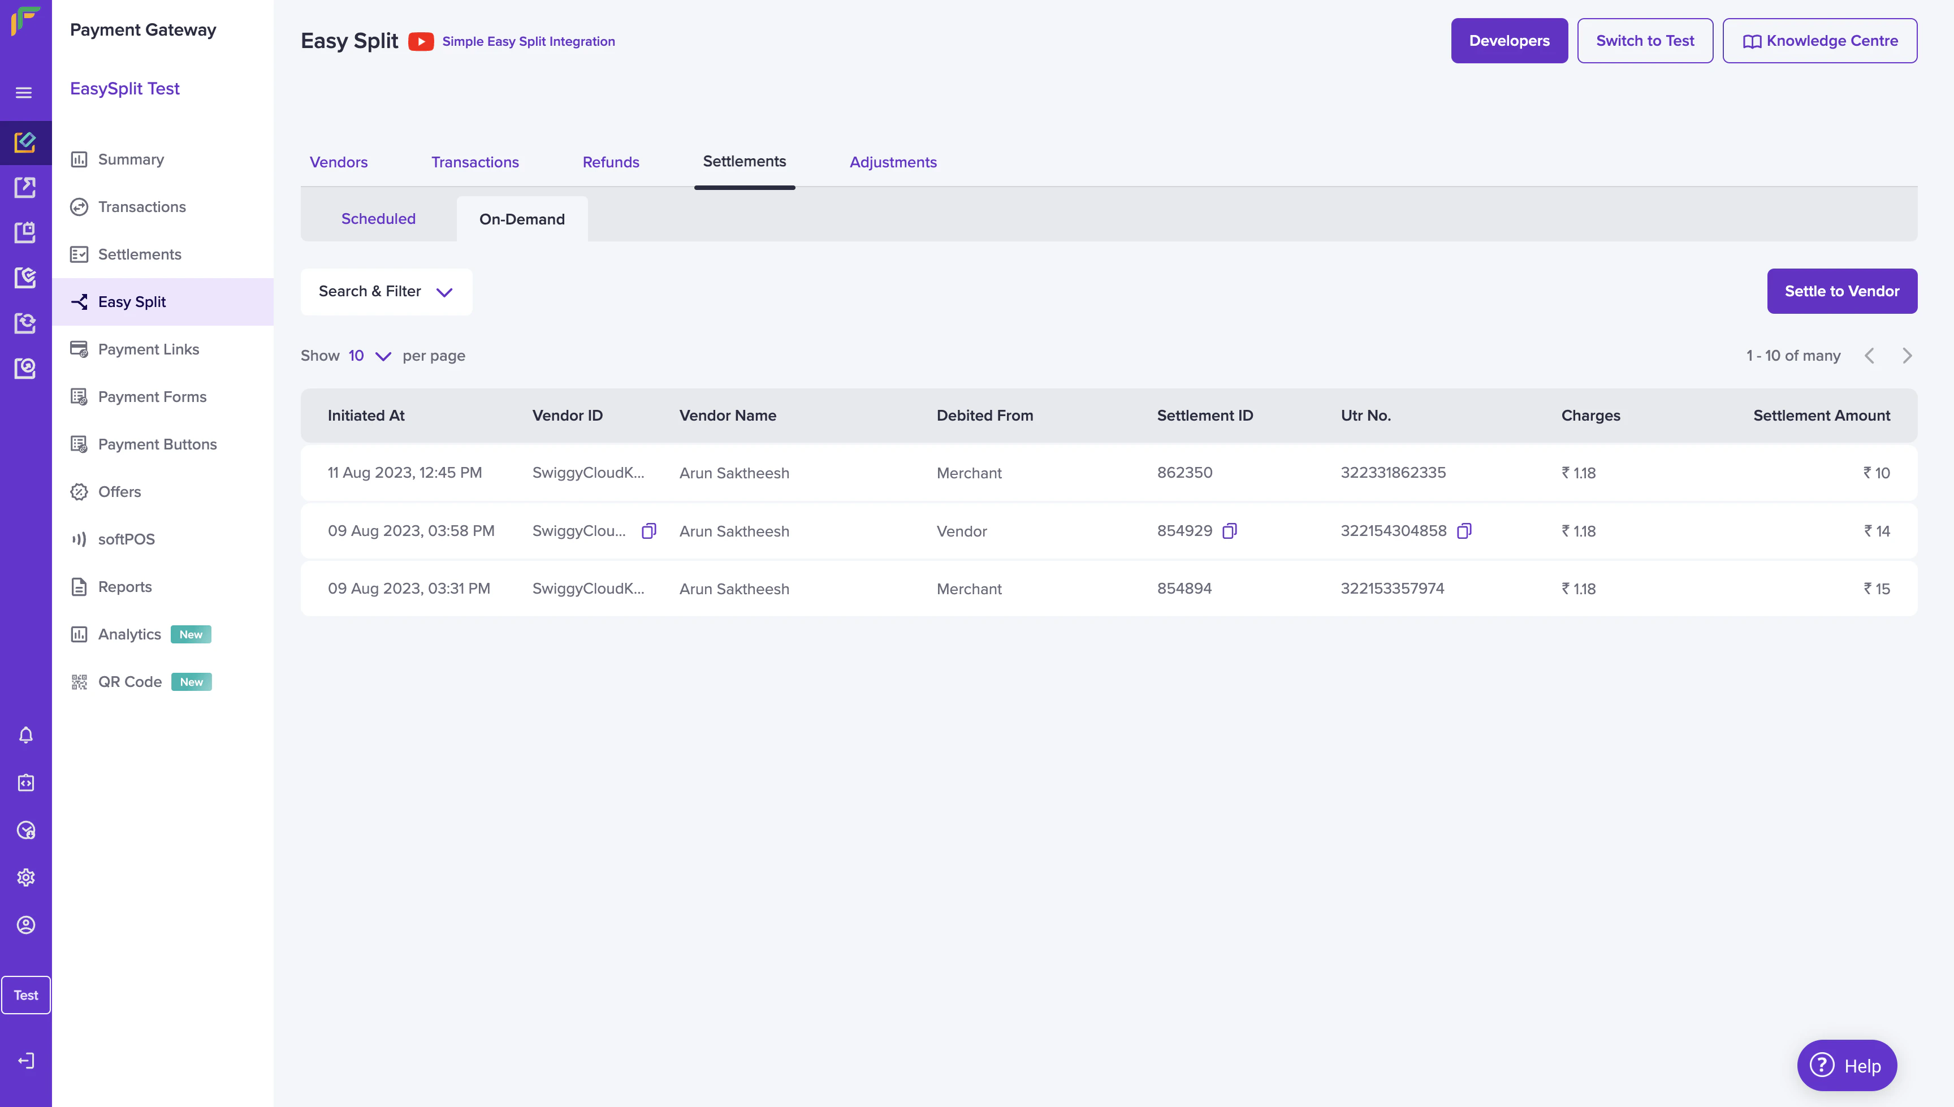The height and width of the screenshot is (1107, 1954).
Task: Go to the next page arrow
Action: 1907,356
